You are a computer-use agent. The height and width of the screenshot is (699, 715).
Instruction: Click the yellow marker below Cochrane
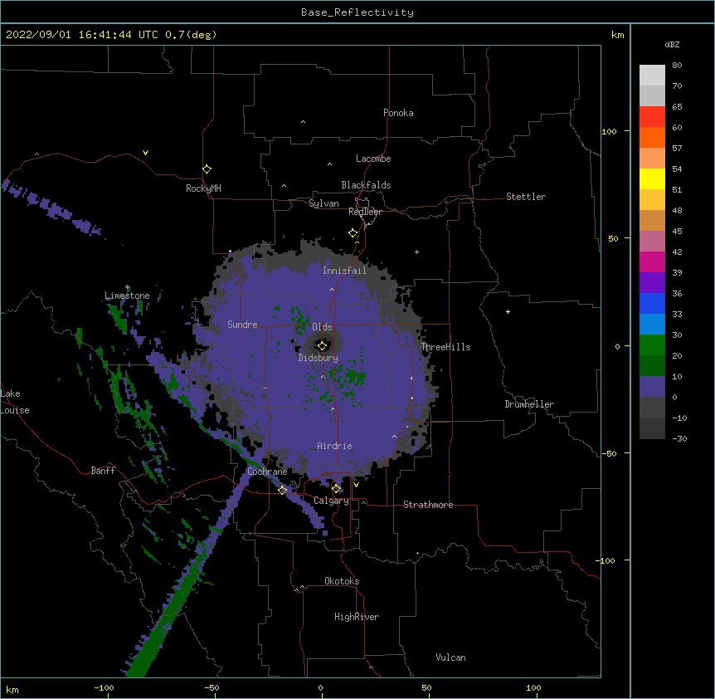click(282, 490)
